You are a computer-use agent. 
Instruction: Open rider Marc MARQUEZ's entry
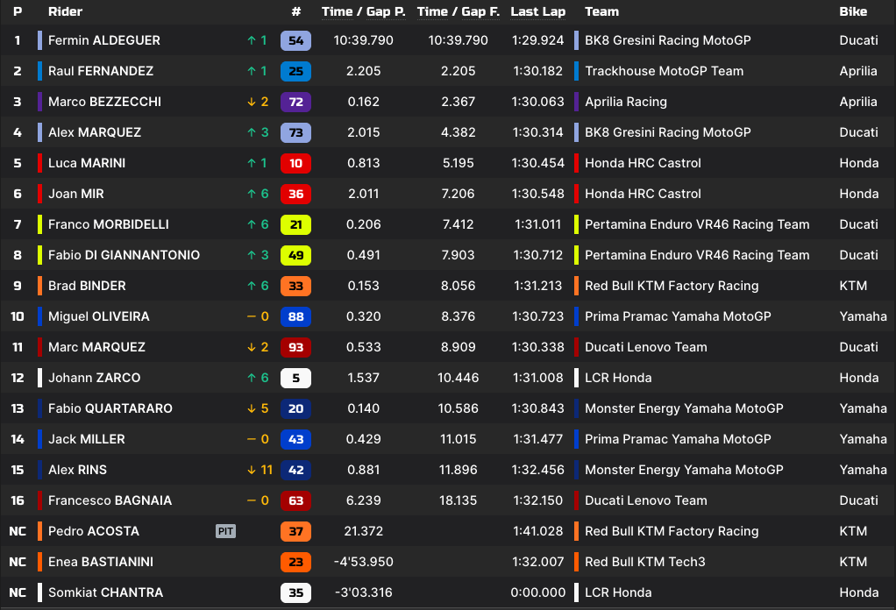(x=96, y=347)
